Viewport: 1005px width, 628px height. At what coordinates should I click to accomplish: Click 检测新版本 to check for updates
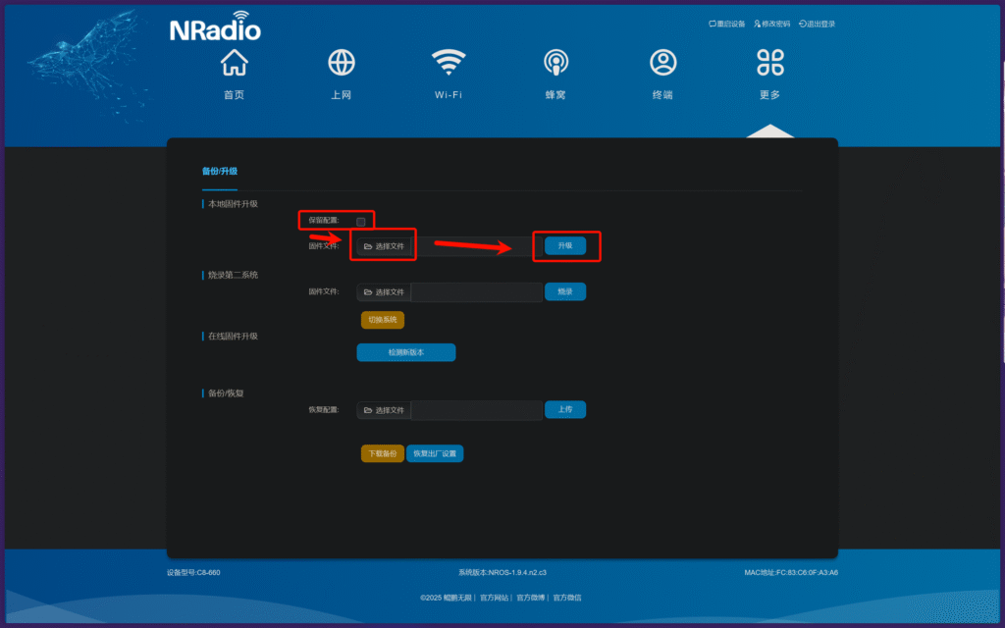pyautogui.click(x=406, y=352)
